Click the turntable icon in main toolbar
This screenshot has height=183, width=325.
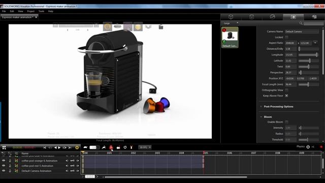(x=117, y=26)
